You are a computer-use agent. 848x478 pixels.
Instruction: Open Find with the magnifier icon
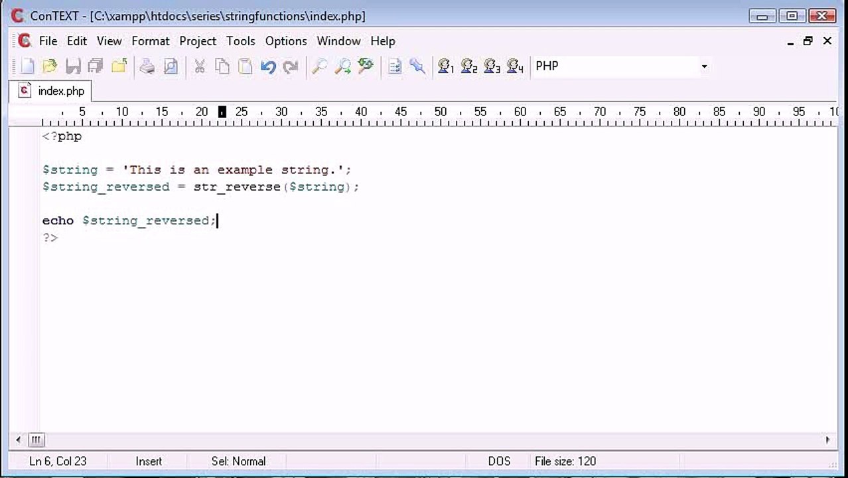click(319, 66)
